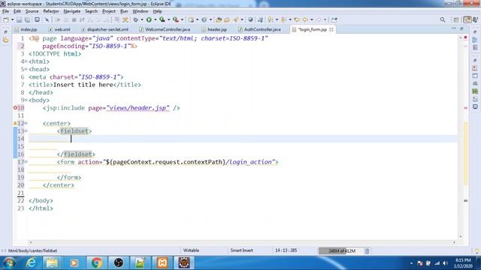Click the Smart Insert status entry
The height and width of the screenshot is (270, 481).
(241, 250)
